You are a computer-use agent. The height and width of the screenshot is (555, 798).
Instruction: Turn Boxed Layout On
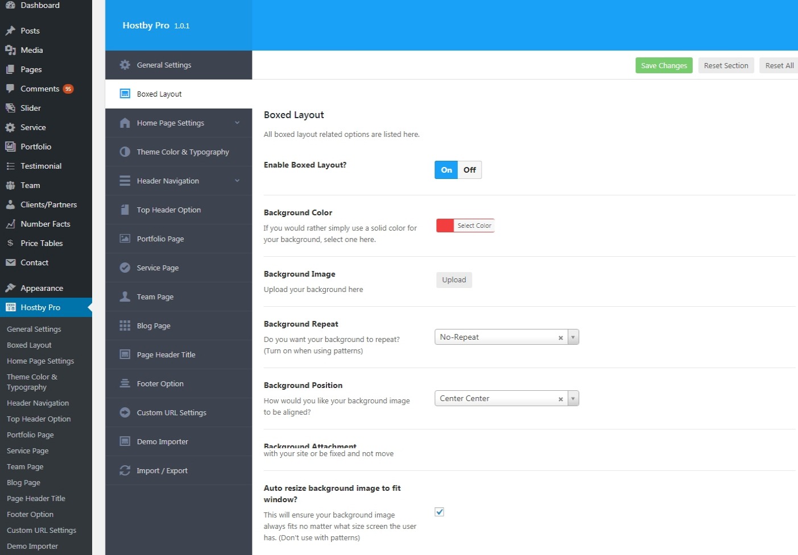tap(446, 170)
